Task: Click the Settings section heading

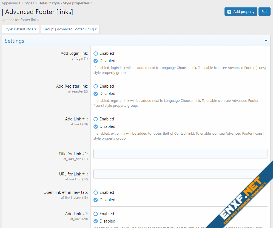Action: [x=15, y=41]
